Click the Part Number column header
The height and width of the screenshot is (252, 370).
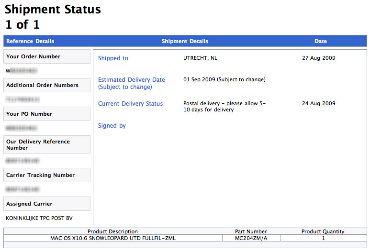(x=251, y=231)
